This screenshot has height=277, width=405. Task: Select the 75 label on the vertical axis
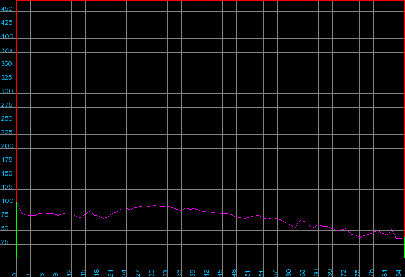(4, 214)
